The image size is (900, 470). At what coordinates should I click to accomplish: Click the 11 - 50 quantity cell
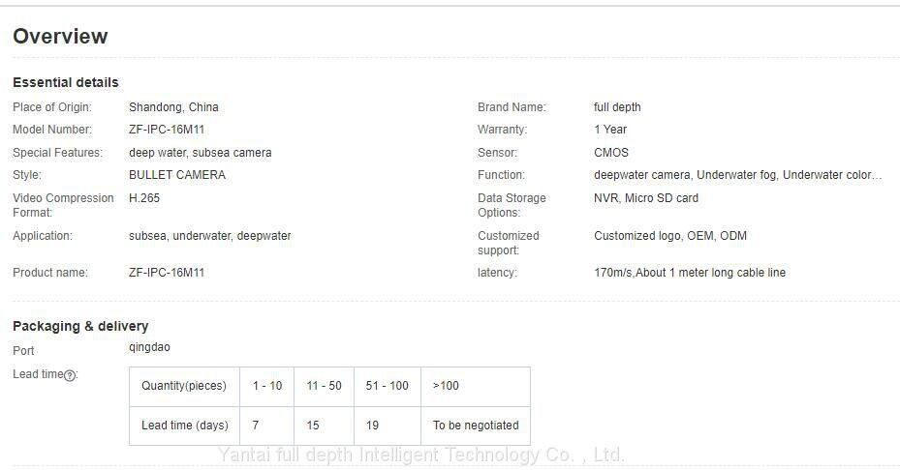(324, 386)
